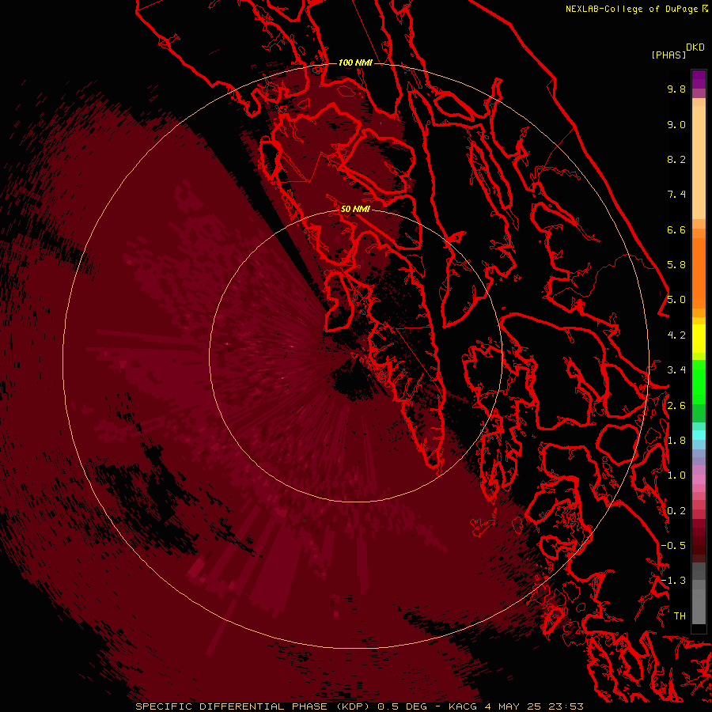The width and height of the screenshot is (712, 712).
Task: Click the [PHAS] label above the color scale
Action: [668, 55]
